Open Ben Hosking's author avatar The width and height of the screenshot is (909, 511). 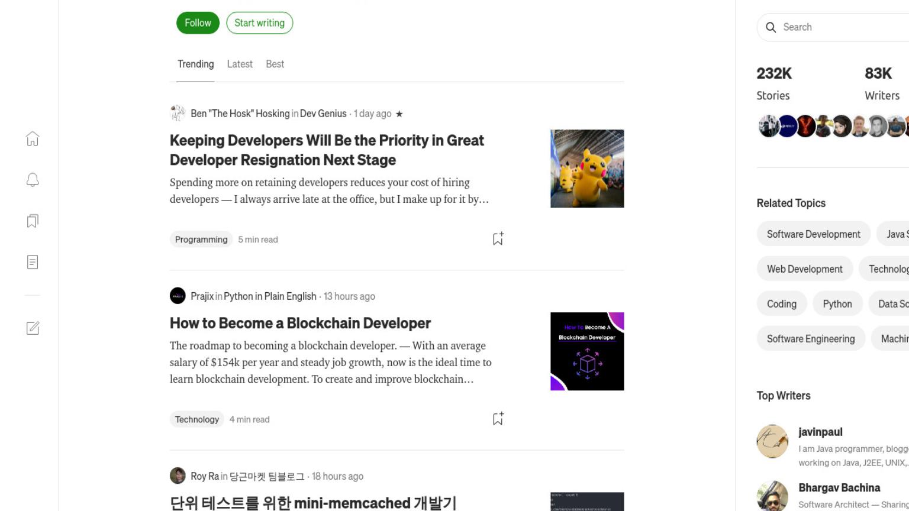pyautogui.click(x=178, y=114)
